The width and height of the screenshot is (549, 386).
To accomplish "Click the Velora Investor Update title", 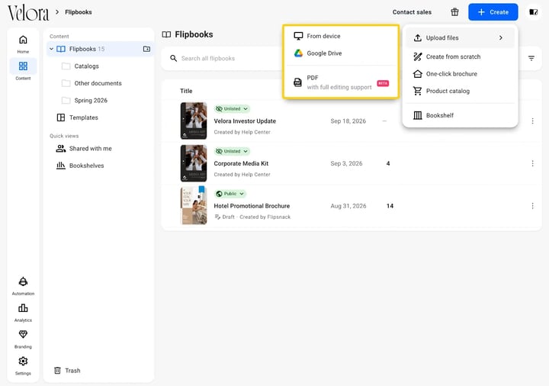I will pyautogui.click(x=245, y=121).
